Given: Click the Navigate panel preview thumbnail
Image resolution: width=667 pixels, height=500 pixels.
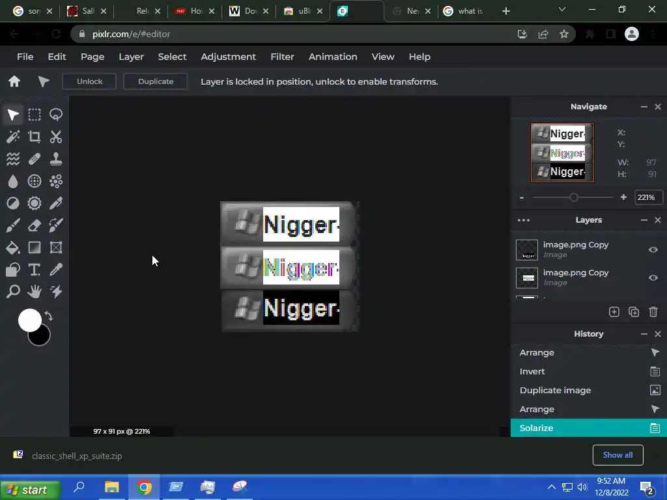Looking at the screenshot, I should (562, 152).
